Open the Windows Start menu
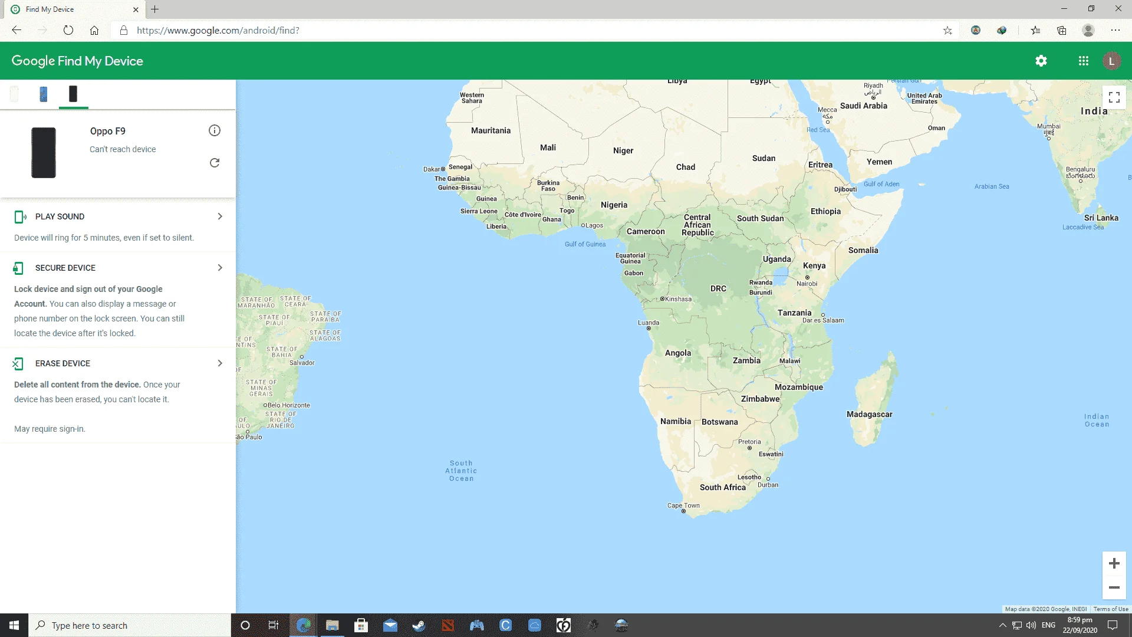 click(x=14, y=625)
